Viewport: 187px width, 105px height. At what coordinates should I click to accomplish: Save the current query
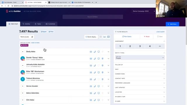click(160, 36)
